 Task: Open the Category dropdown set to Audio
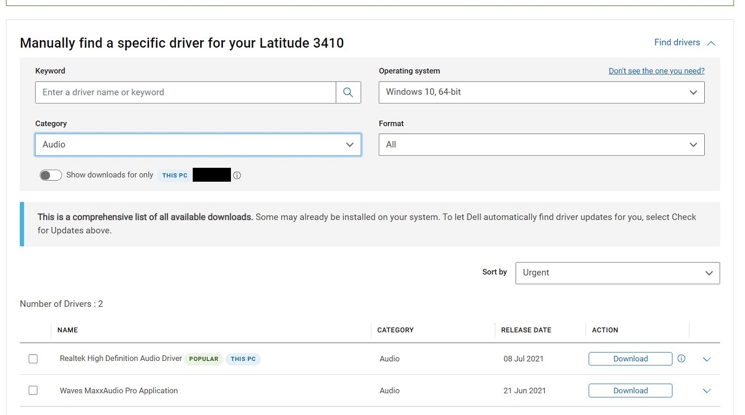(x=198, y=144)
